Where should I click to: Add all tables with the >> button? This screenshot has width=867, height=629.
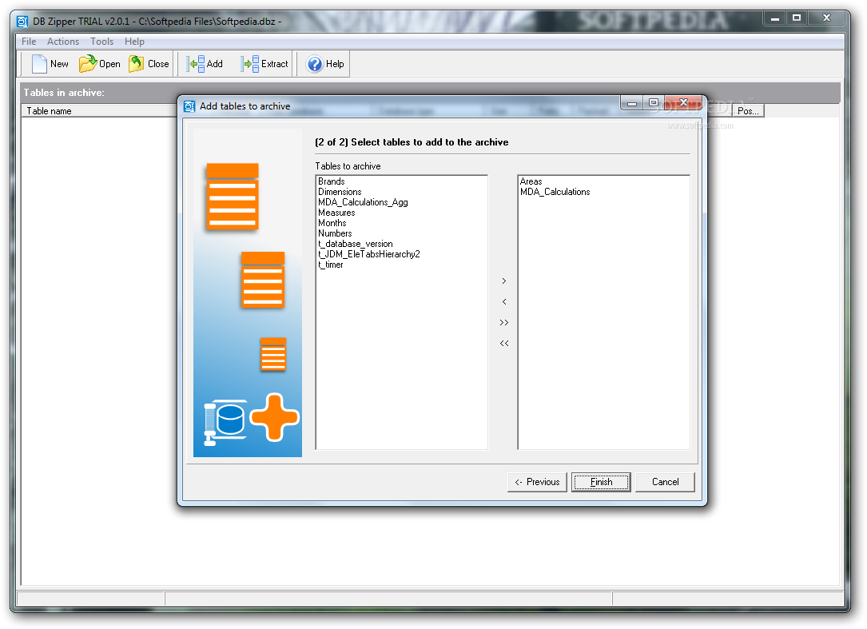pyautogui.click(x=503, y=323)
